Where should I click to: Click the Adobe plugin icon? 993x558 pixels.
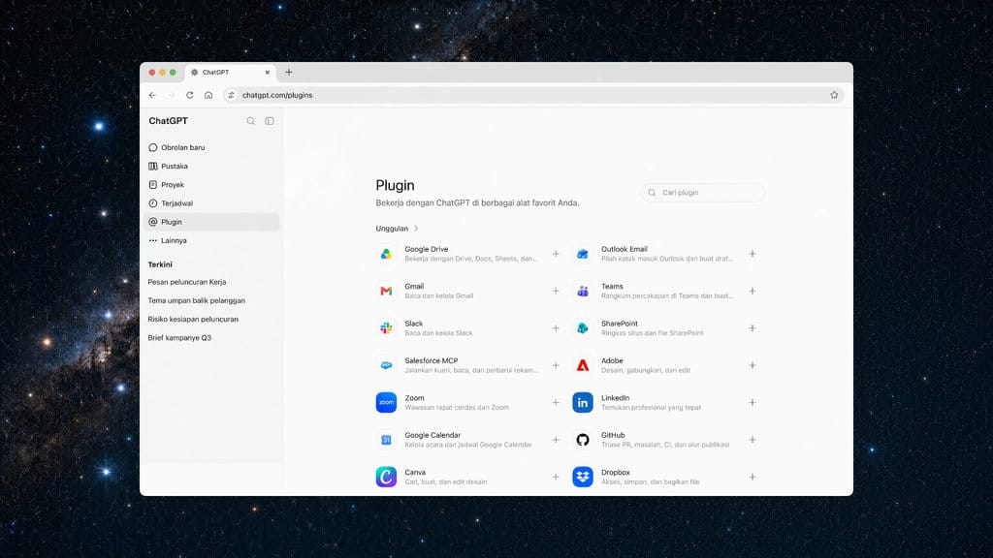coord(583,365)
